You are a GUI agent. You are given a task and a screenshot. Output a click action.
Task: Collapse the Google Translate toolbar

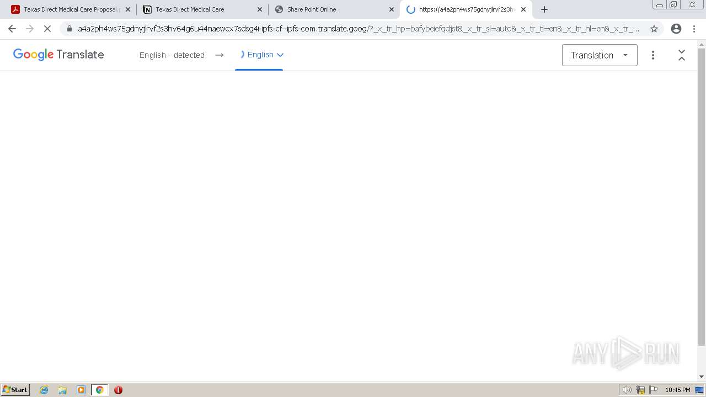pyautogui.click(x=682, y=55)
